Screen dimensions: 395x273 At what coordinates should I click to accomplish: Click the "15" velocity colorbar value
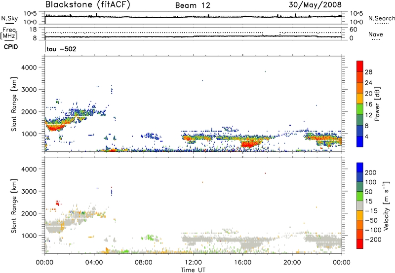click(368, 202)
